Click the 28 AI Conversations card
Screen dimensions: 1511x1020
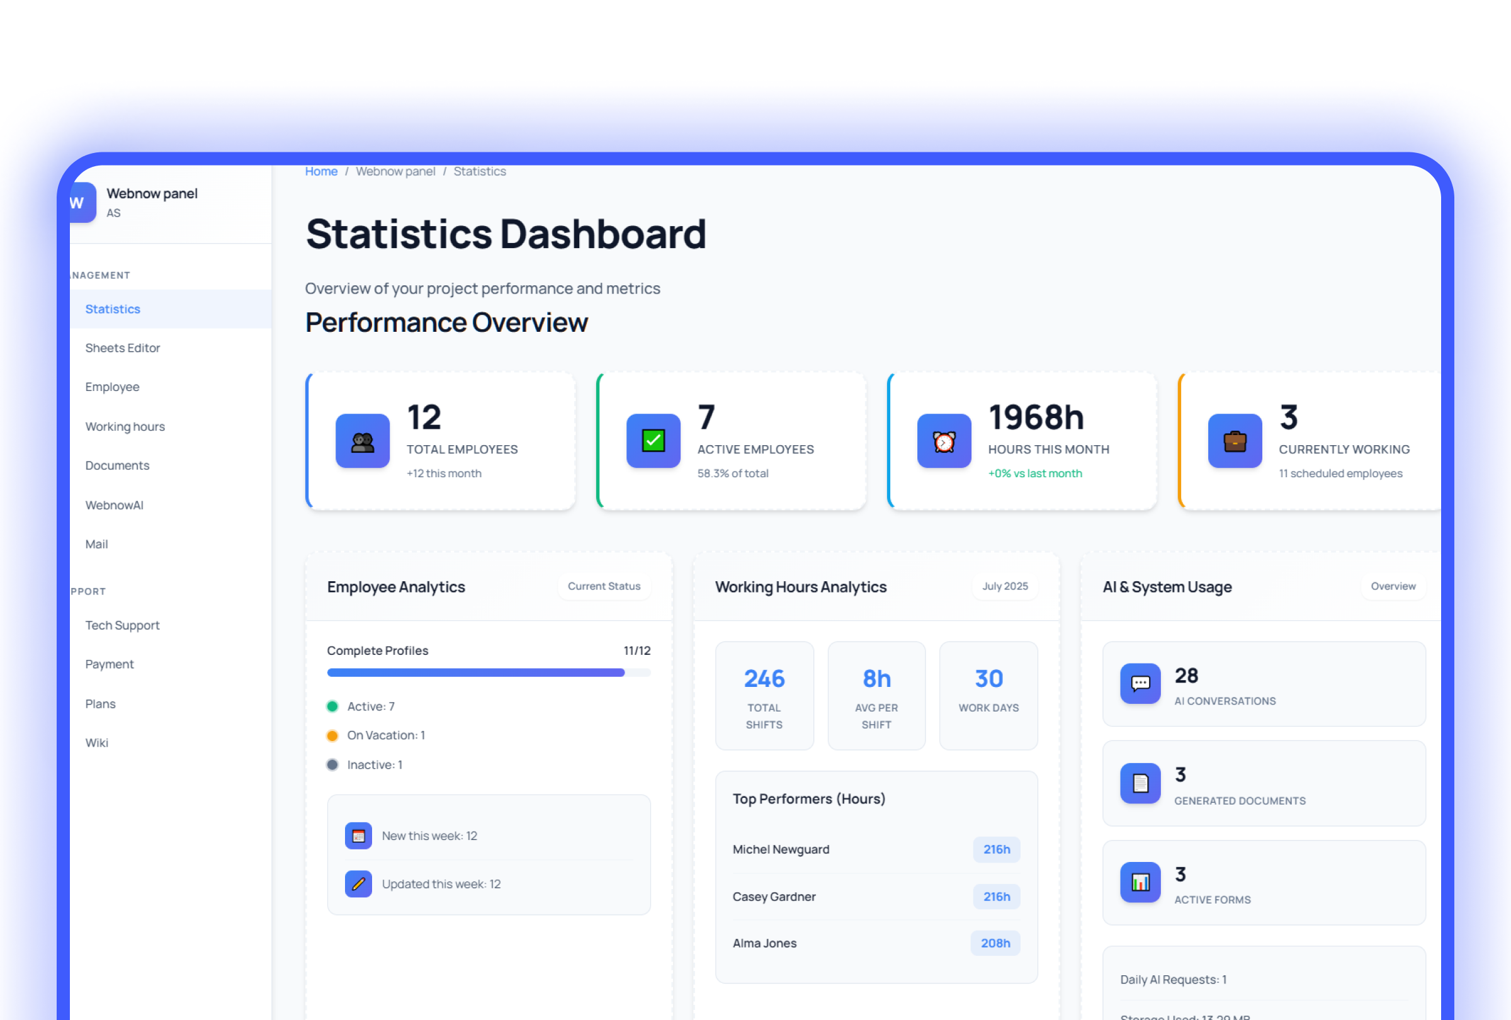(x=1264, y=684)
